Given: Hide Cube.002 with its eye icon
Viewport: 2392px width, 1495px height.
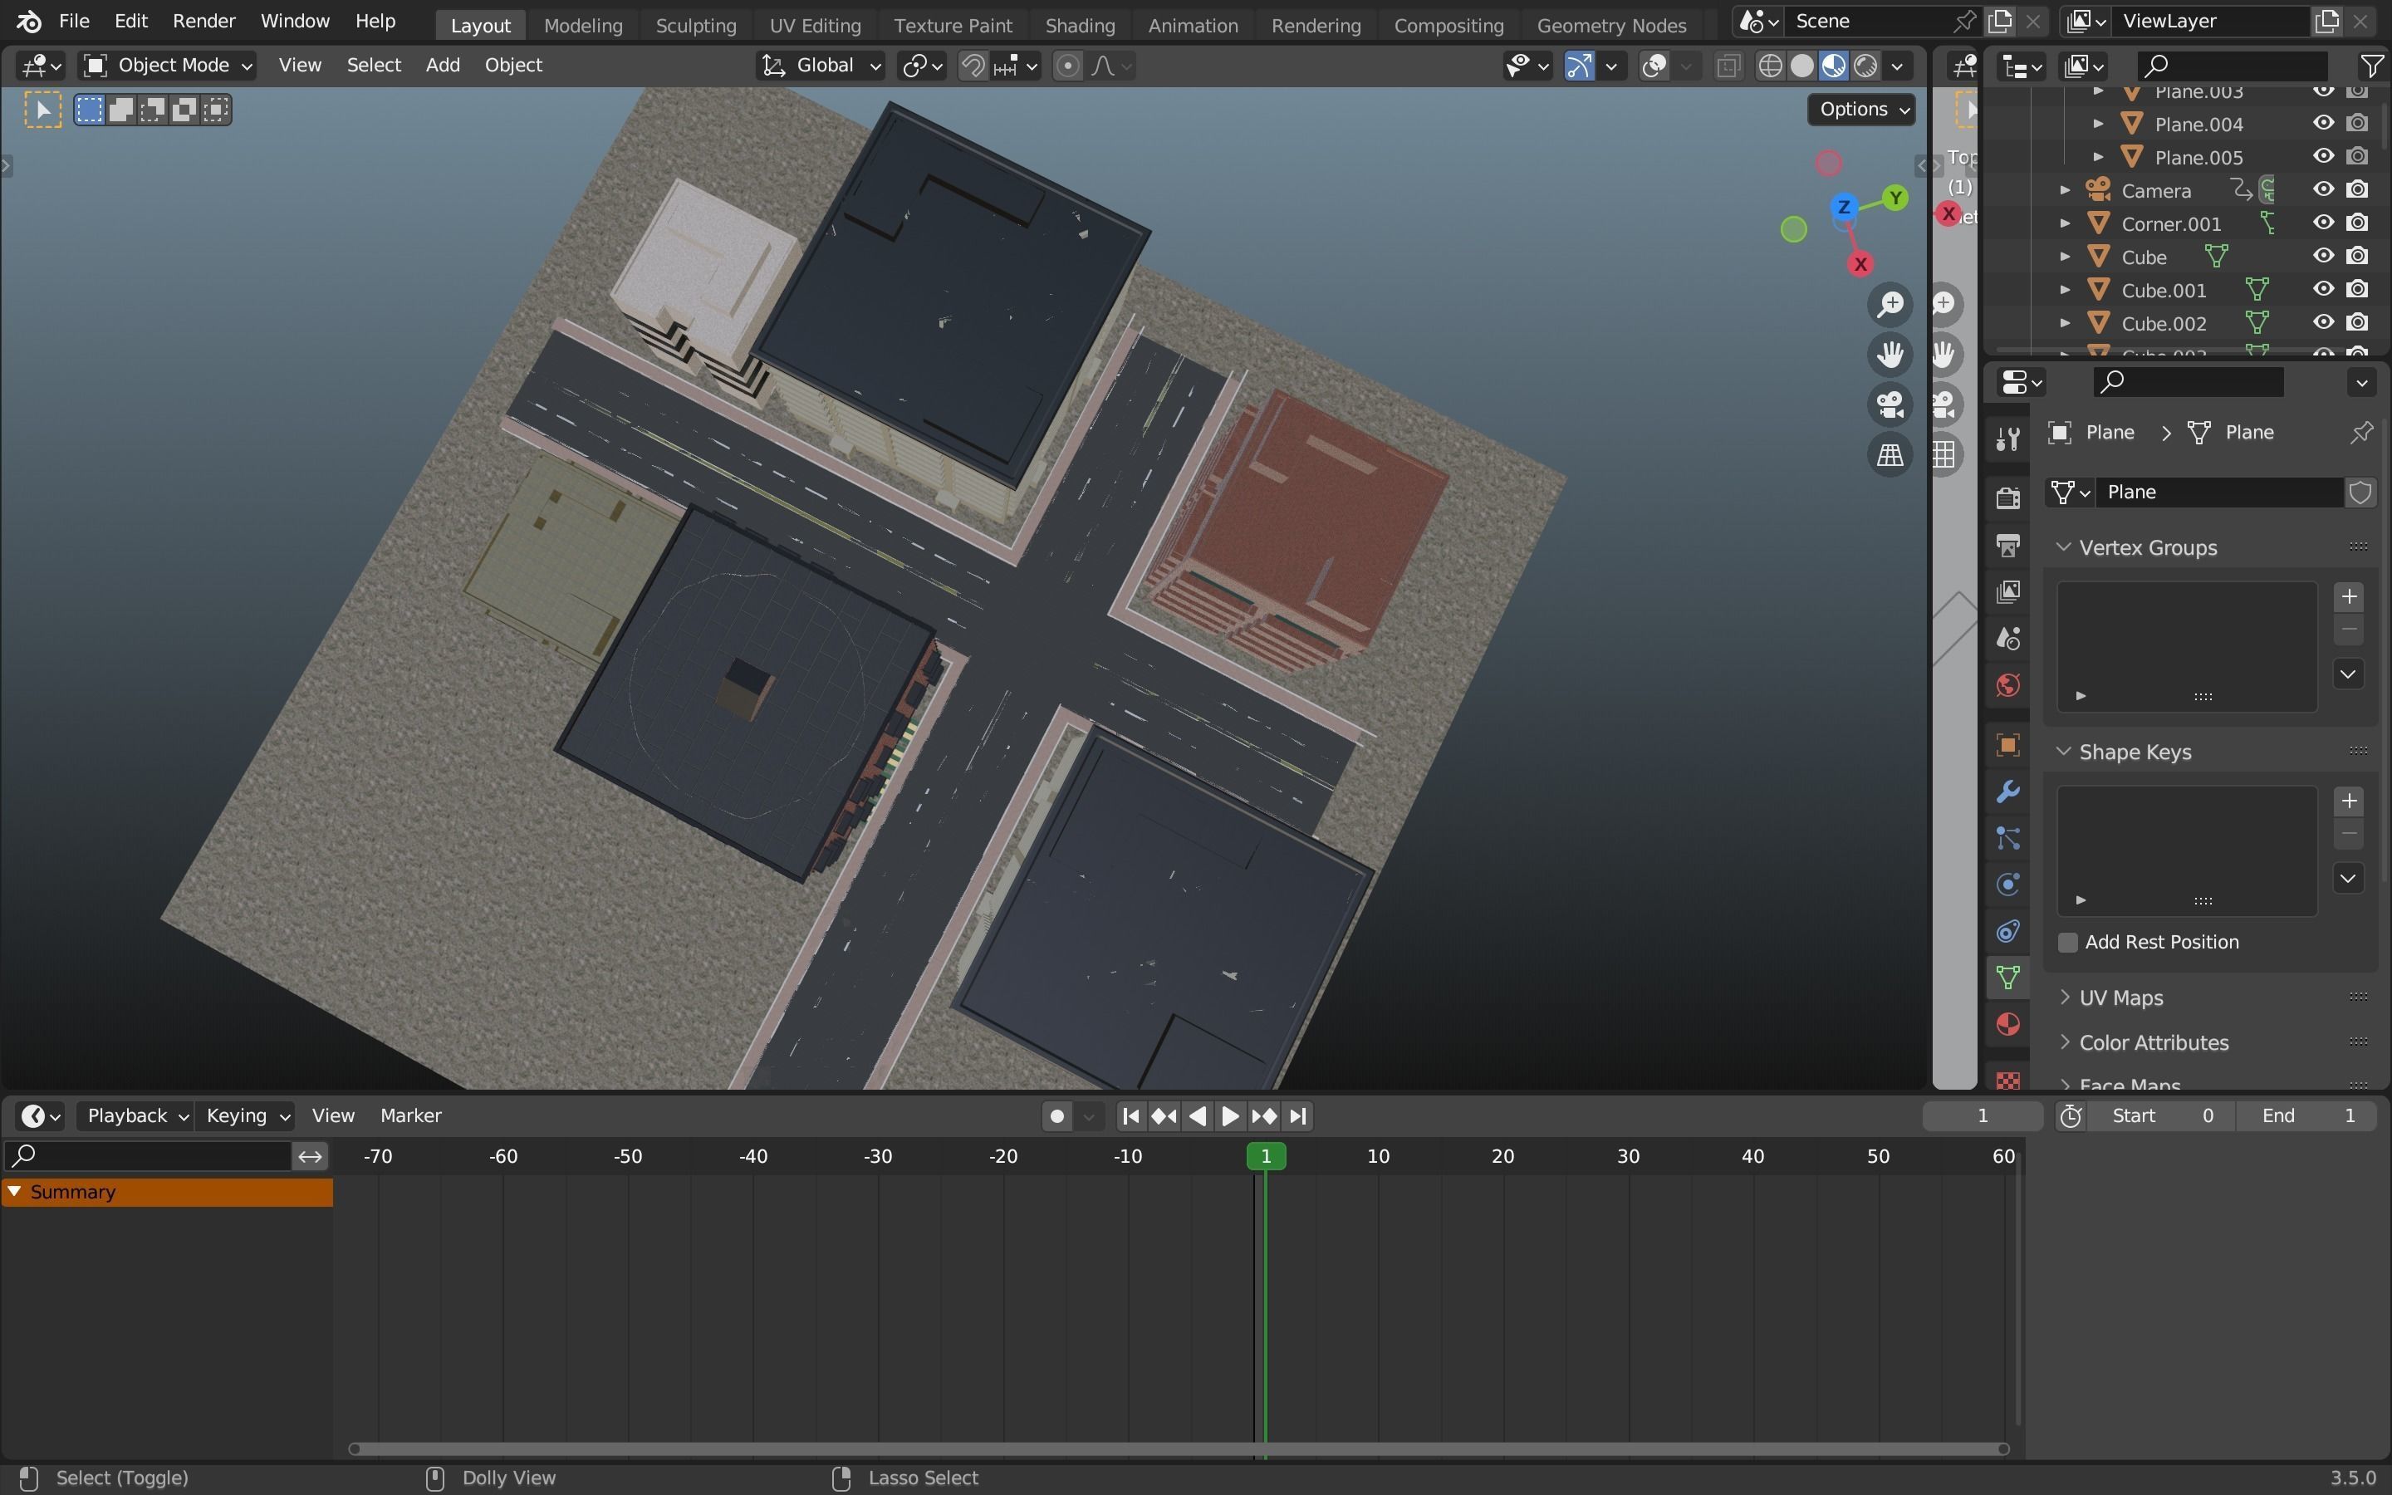Looking at the screenshot, I should [2324, 323].
